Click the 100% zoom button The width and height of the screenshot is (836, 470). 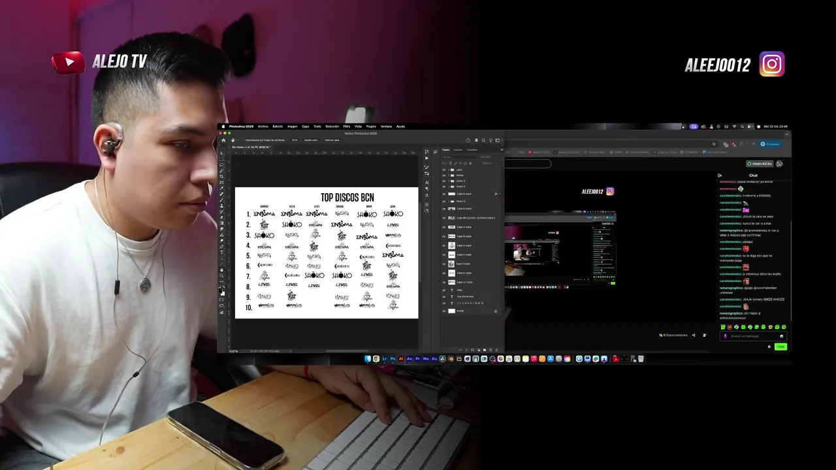295,140
